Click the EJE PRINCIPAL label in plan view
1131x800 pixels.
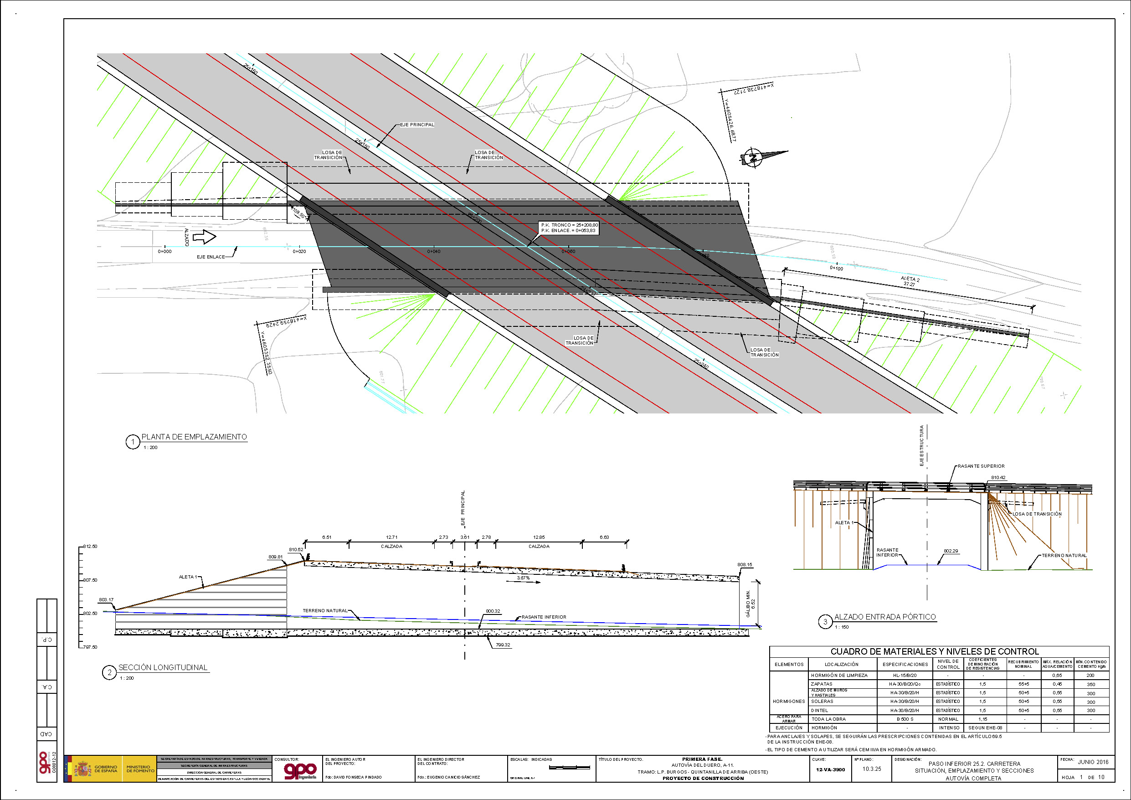coord(417,125)
